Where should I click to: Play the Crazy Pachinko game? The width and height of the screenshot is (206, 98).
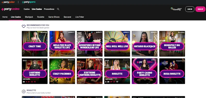62,71
